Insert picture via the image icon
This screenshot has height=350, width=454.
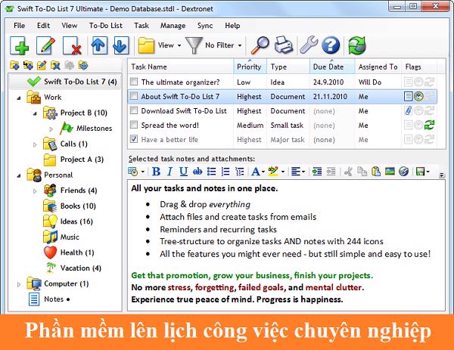tap(390, 172)
